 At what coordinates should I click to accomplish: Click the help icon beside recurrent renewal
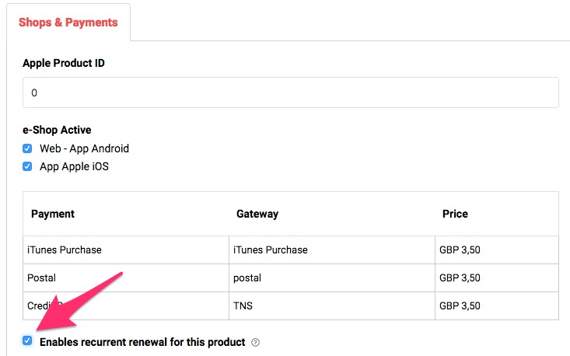(x=255, y=342)
